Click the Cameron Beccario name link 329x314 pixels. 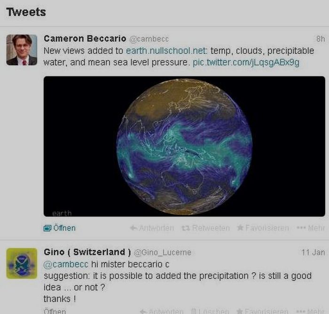[85, 39]
